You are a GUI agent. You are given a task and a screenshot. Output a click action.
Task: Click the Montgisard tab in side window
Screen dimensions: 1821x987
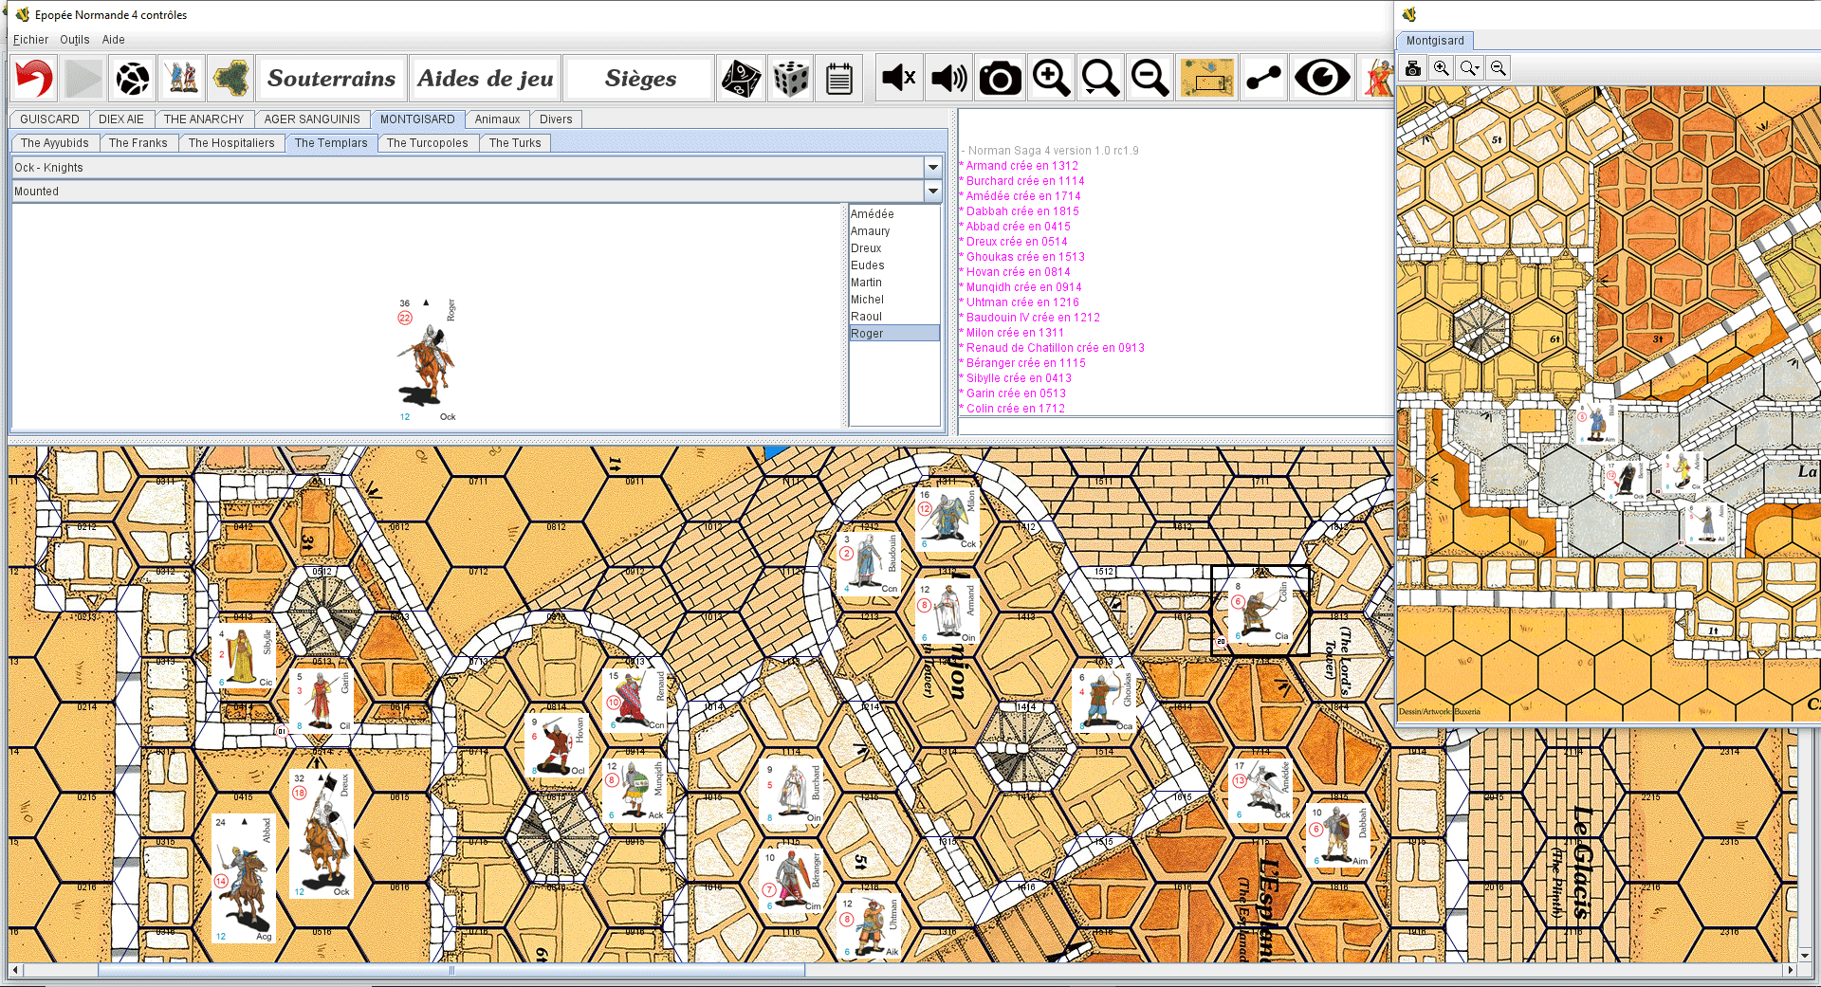coord(1435,41)
